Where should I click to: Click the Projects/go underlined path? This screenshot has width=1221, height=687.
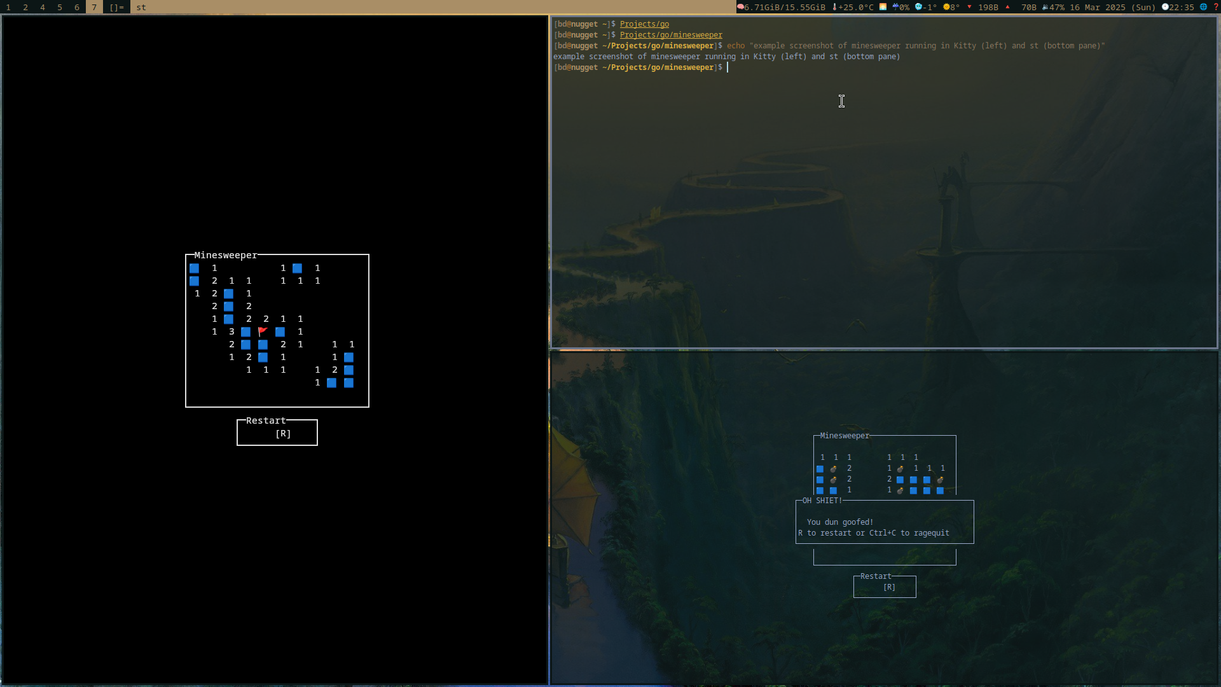tap(644, 24)
